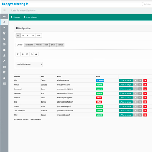Open the dashboard icon in the sidebar
The image size is (152, 152).
point(4,17)
